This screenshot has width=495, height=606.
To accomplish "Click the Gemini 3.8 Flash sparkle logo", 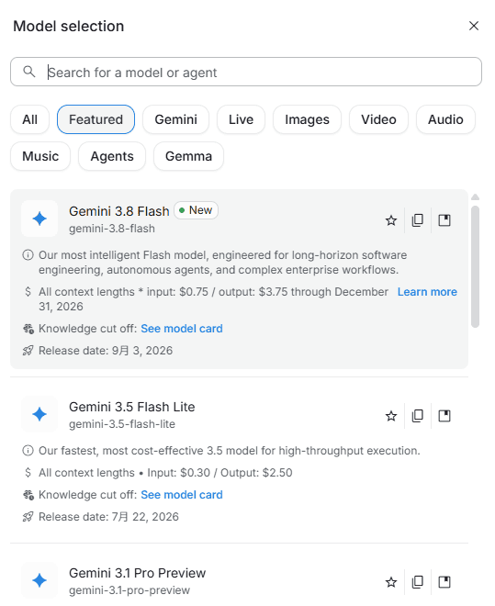I will 39,219.
